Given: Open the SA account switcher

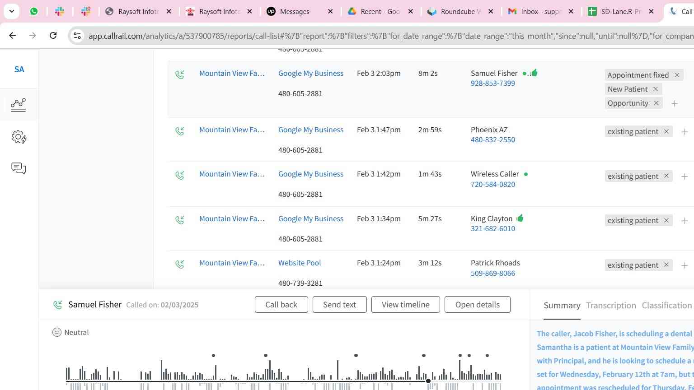Looking at the screenshot, I should point(19,70).
